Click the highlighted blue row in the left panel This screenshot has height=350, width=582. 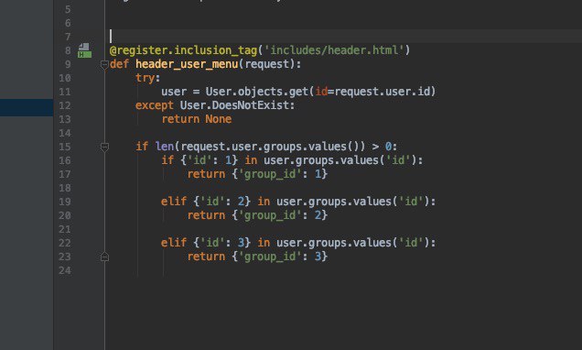(x=27, y=107)
